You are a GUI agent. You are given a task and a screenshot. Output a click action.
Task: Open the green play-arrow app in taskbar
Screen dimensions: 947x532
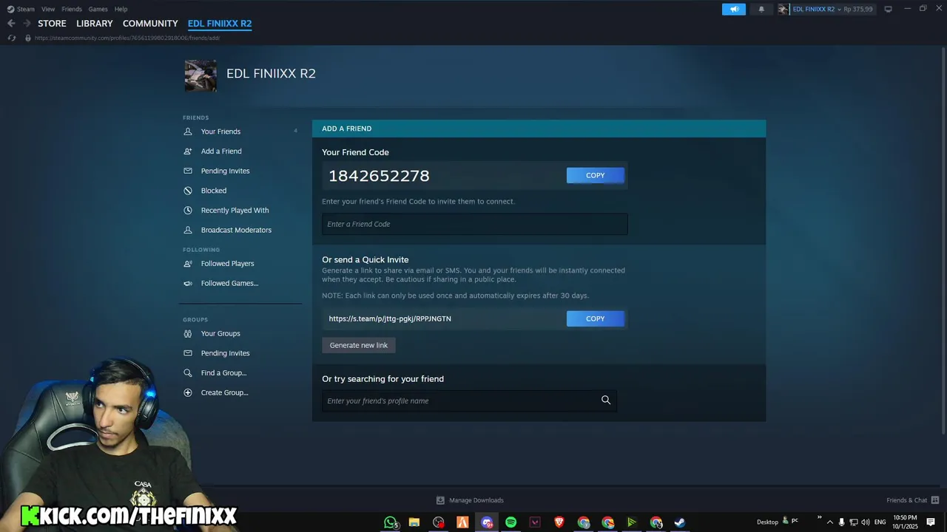[631, 522]
